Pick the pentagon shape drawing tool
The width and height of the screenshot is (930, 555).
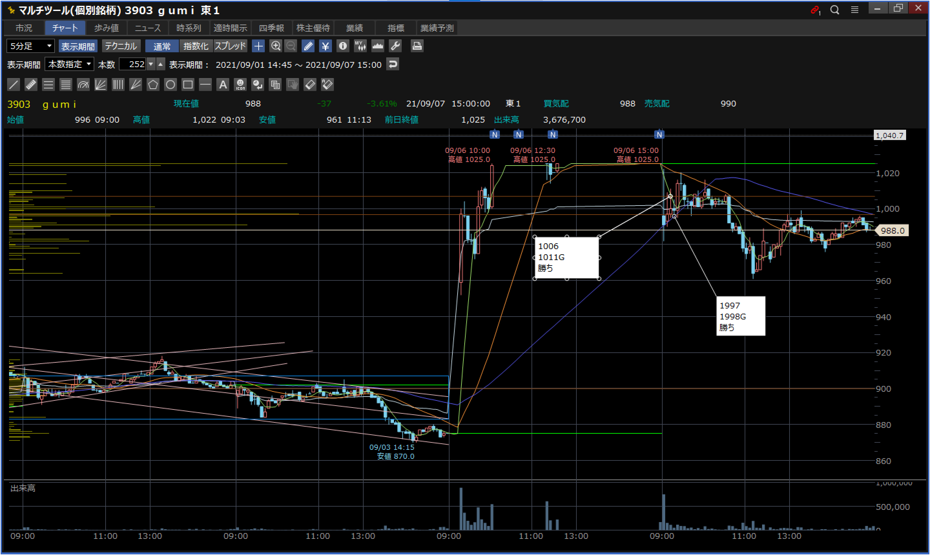(x=153, y=85)
